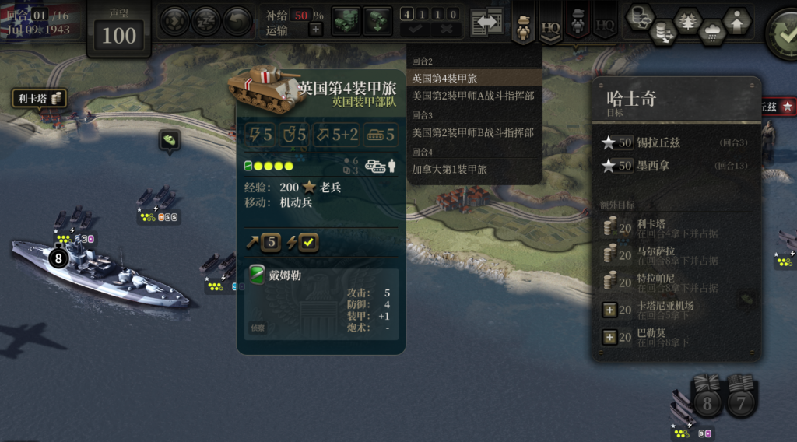This screenshot has width=797, height=442.
Task: Click the soldier up-arrow hex icon
Action: (x=737, y=21)
